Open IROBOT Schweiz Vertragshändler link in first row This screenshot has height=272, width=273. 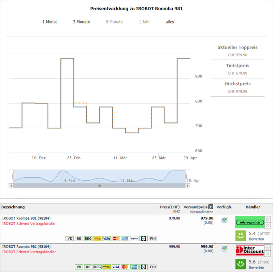[x=29, y=224]
